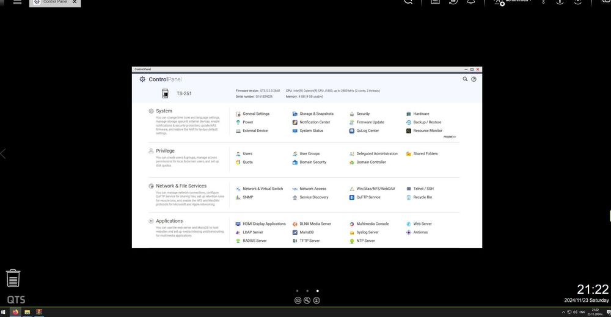
Task: Open SNMP settings
Action: point(244,197)
